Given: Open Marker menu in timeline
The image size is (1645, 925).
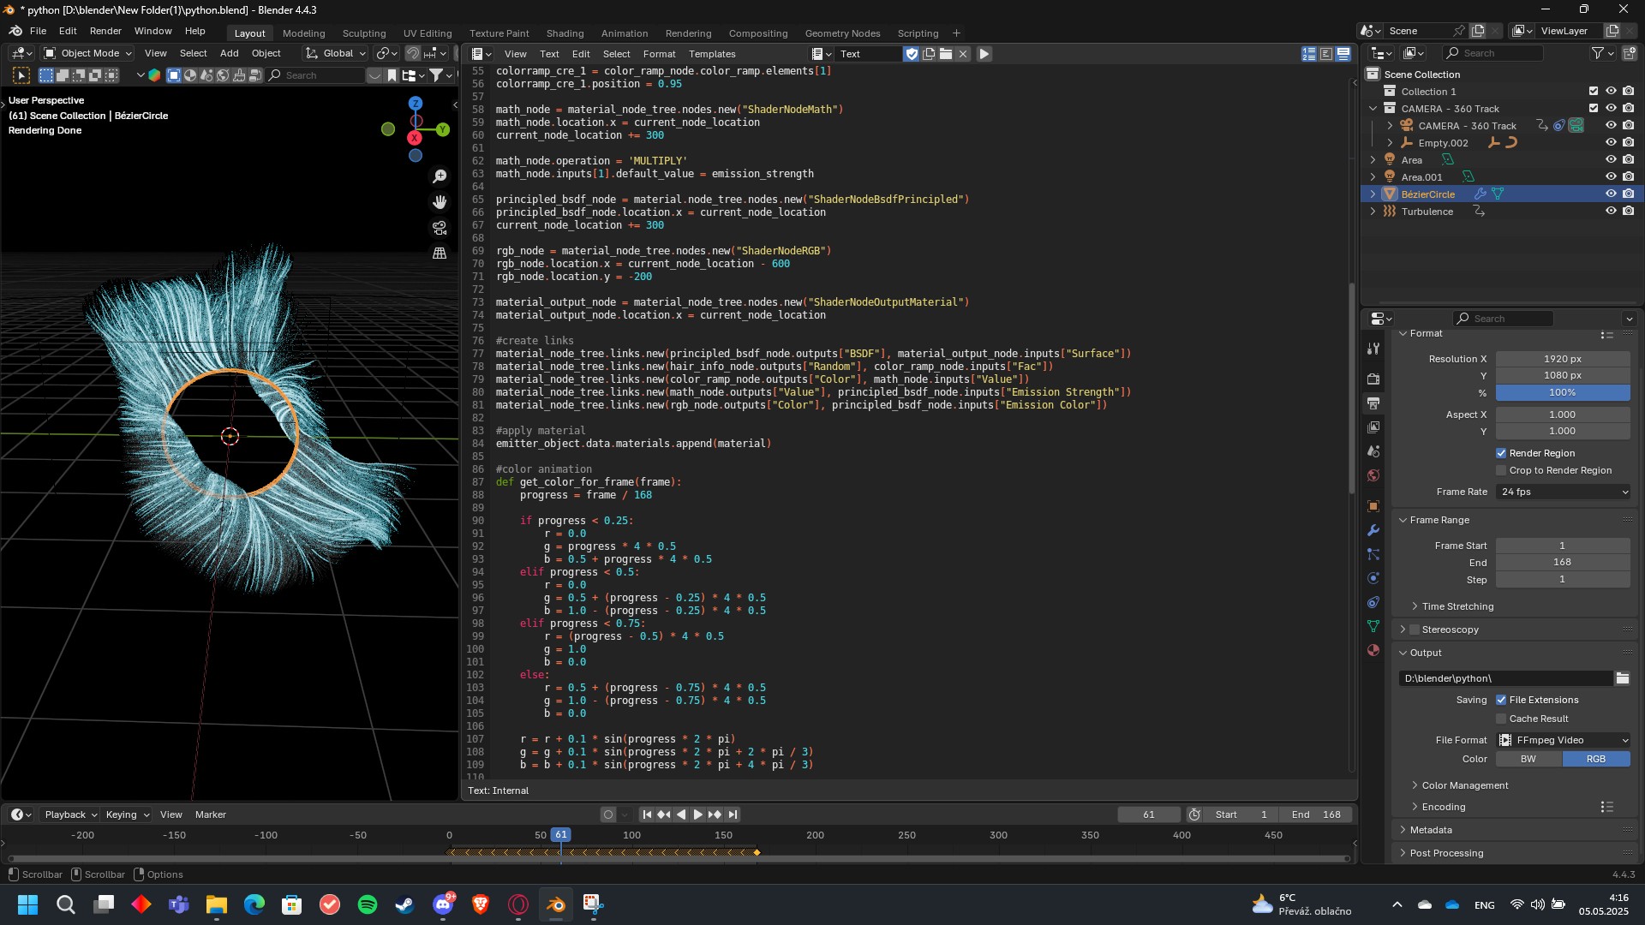Looking at the screenshot, I should [x=210, y=815].
